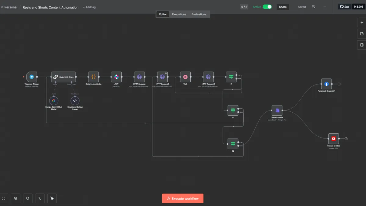Open the Evaluations tab

[199, 14]
